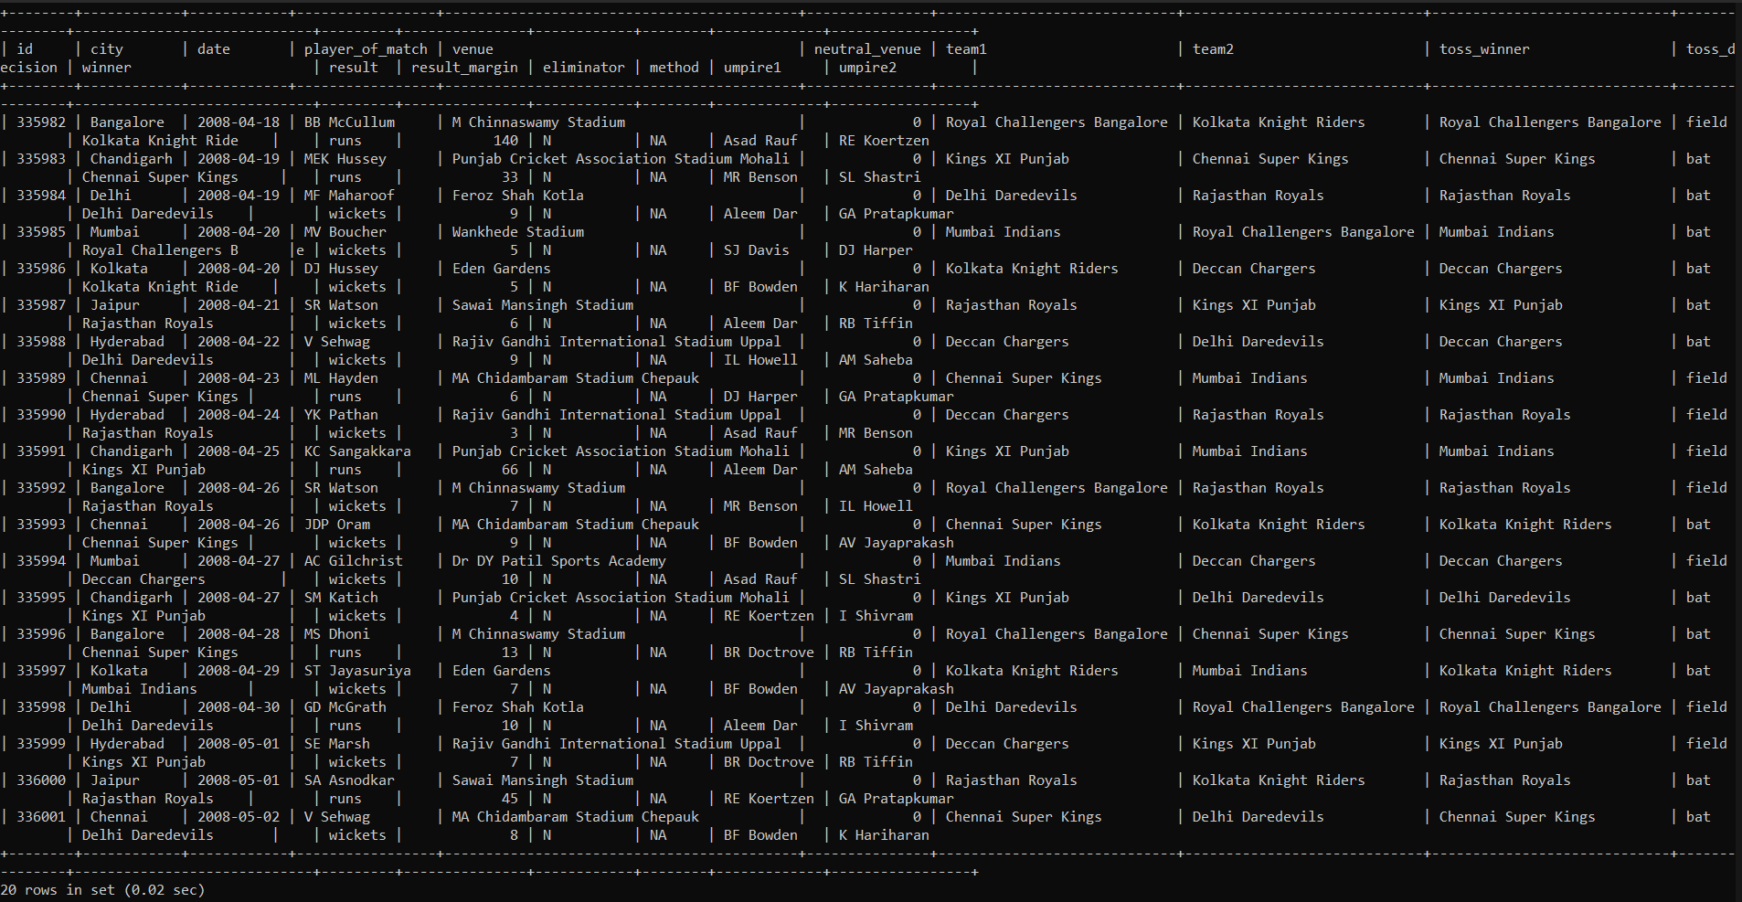Viewport: 1742px width, 902px height.
Task: Select city Jaipur in row 335987
Action: point(115,305)
